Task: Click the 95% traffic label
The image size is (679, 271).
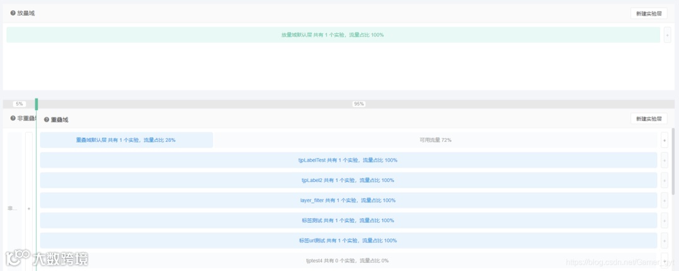Action: point(358,104)
